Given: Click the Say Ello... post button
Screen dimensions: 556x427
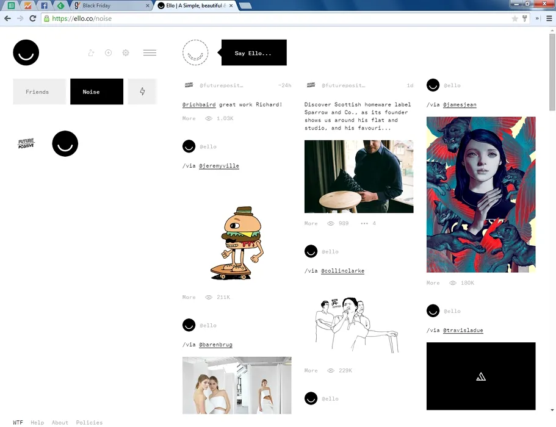Looking at the screenshot, I should 254,52.
